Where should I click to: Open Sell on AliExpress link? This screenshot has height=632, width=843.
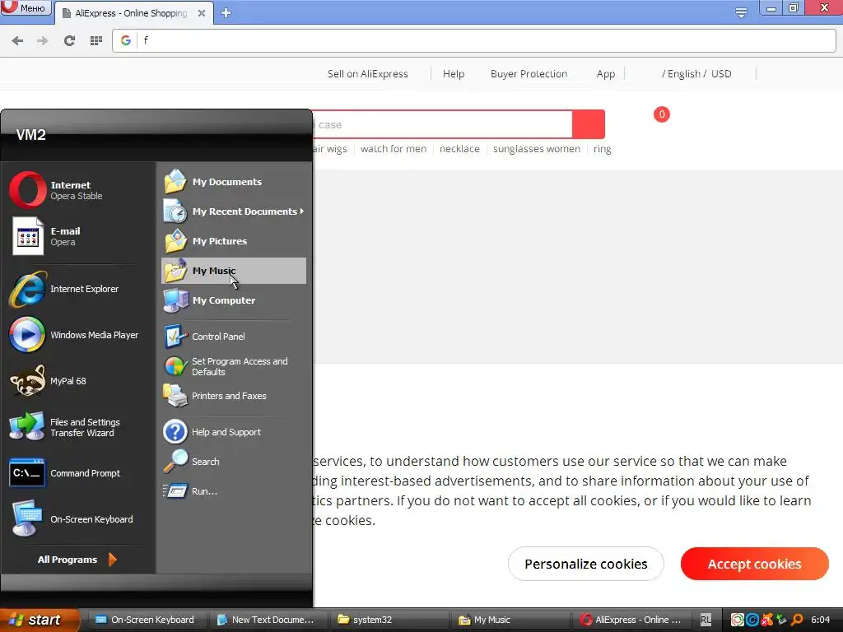(368, 73)
